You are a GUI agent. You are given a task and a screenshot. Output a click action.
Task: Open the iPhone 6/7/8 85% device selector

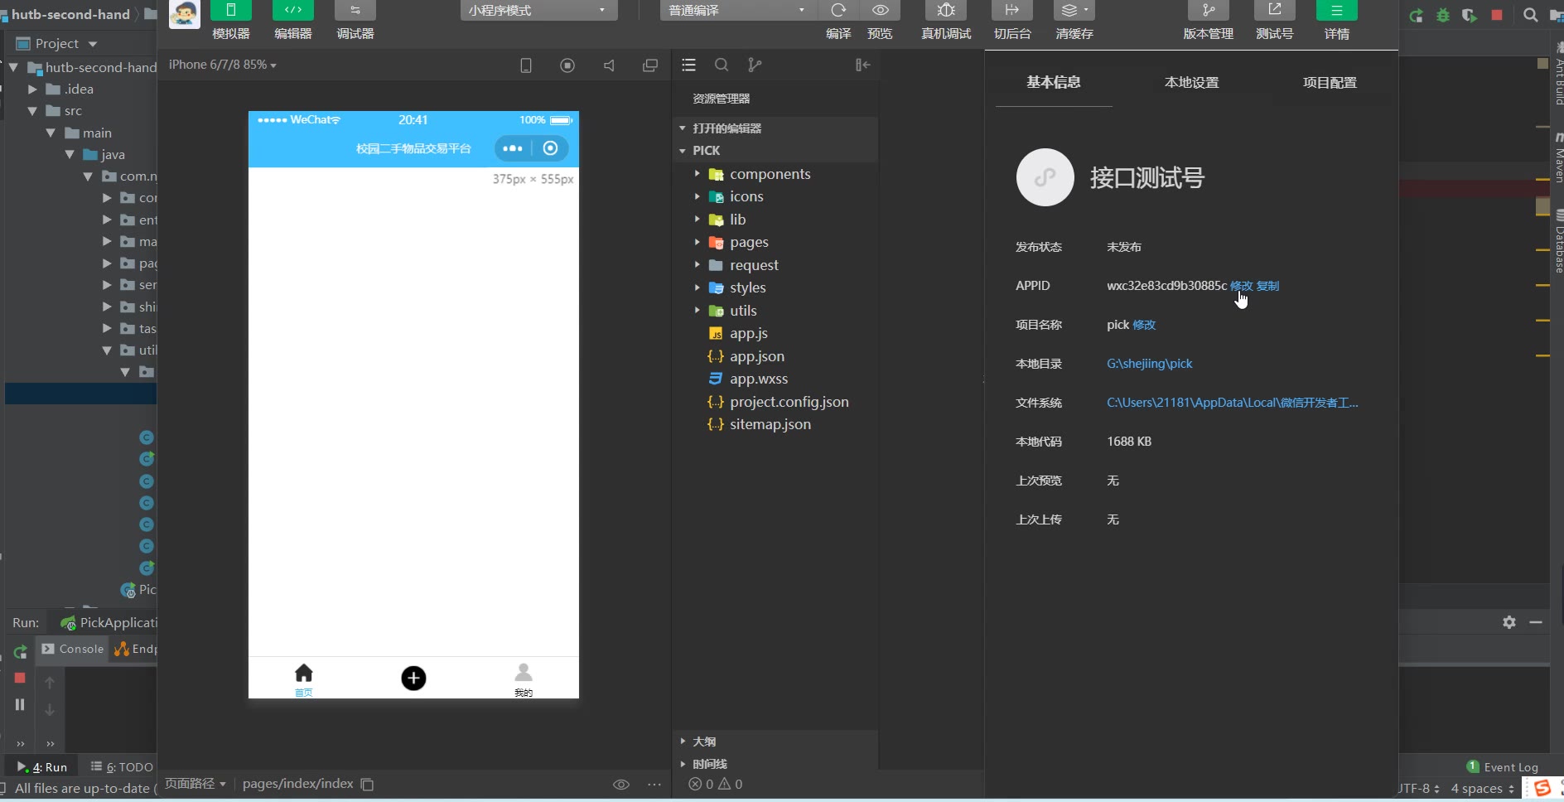(222, 65)
